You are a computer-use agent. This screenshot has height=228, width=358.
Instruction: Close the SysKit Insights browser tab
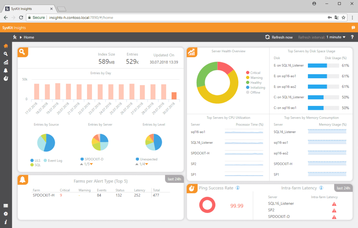coord(51,9)
